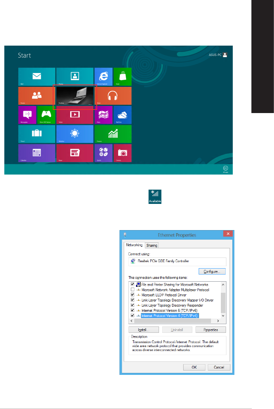Click the ASUS-PC user account picture

tap(225, 55)
